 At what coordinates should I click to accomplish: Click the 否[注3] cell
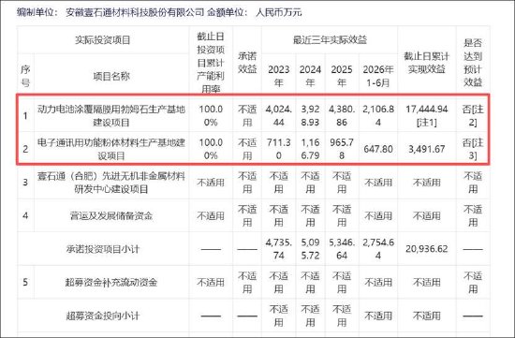[x=473, y=149]
